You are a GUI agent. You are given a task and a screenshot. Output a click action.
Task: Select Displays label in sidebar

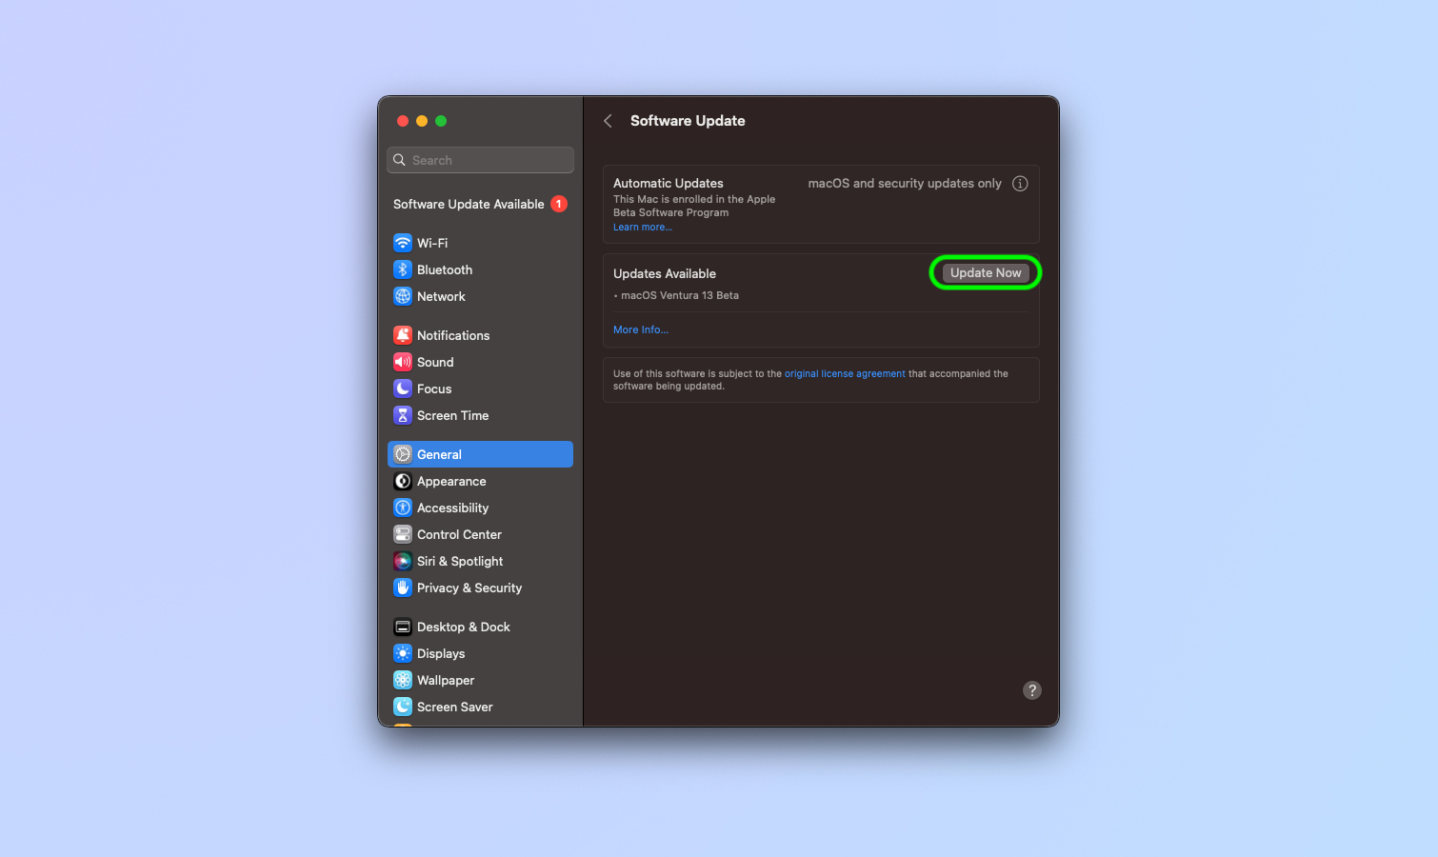[441, 653]
